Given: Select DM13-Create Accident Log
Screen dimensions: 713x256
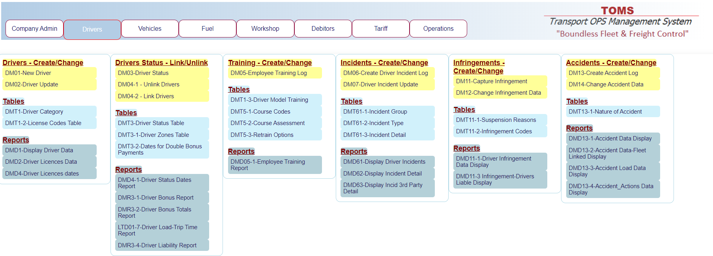Looking at the screenshot, I should pos(603,73).
